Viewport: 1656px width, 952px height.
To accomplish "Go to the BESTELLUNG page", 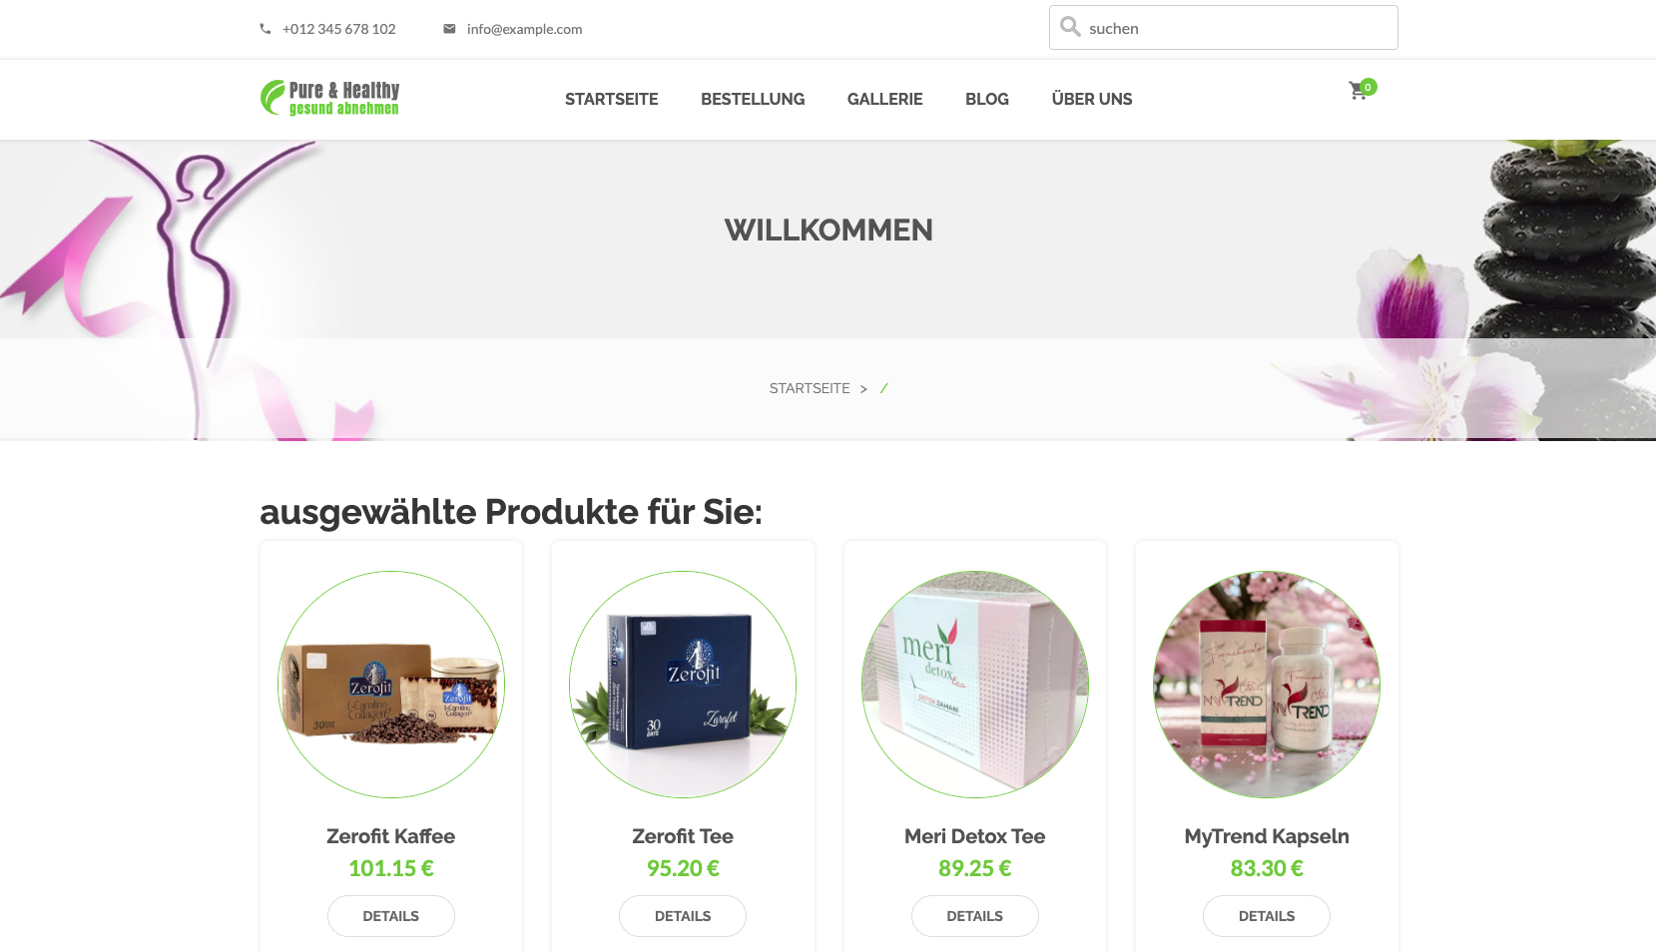I will (753, 99).
